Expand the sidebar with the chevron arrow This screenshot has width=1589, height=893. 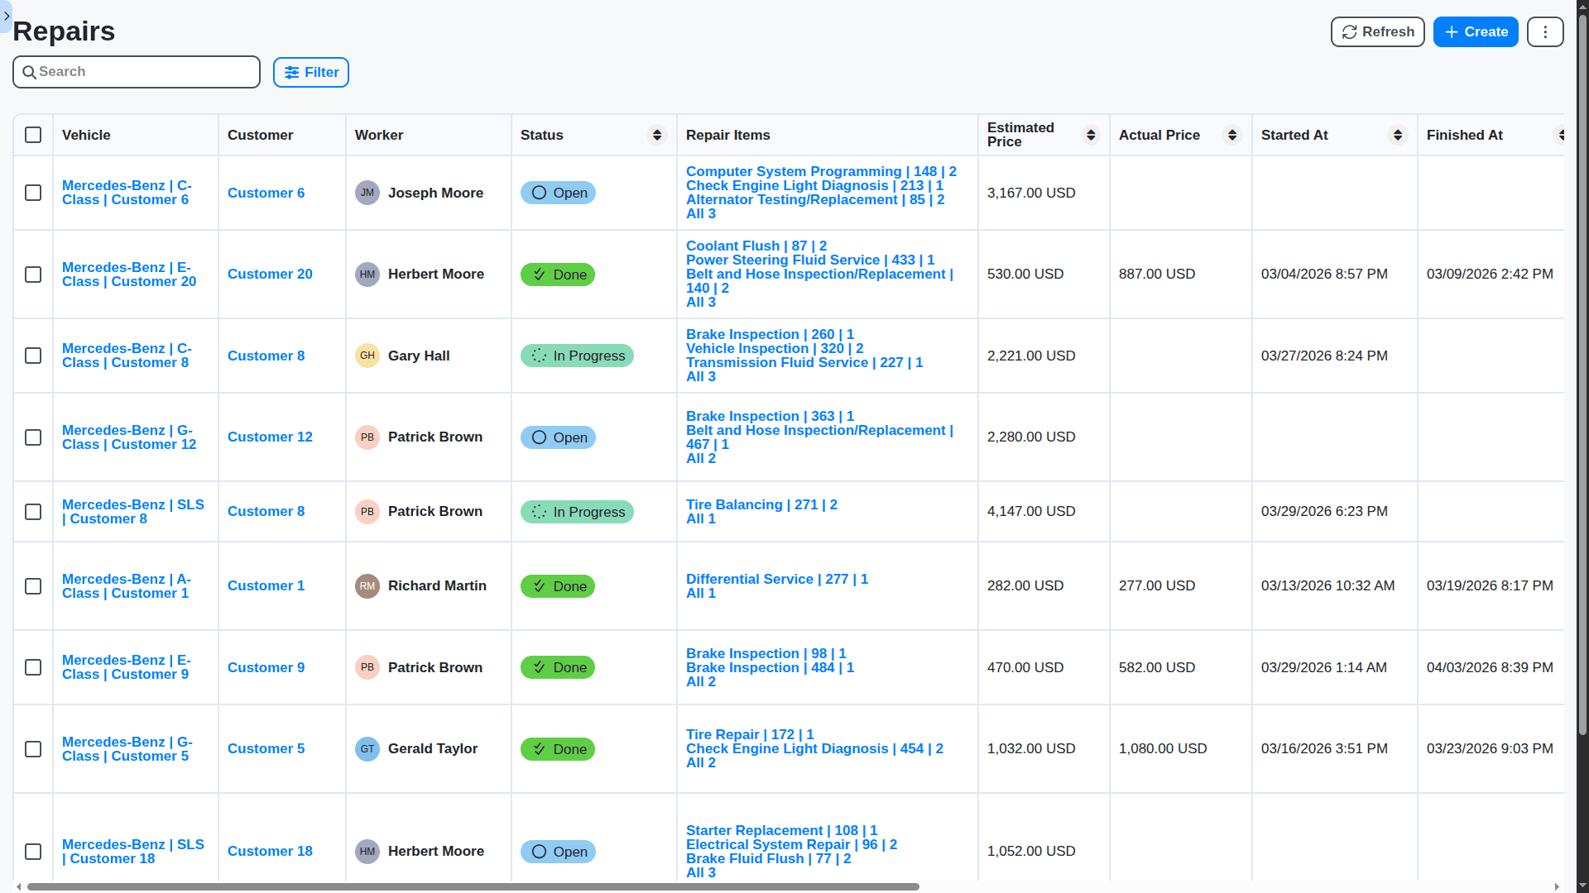(x=7, y=16)
